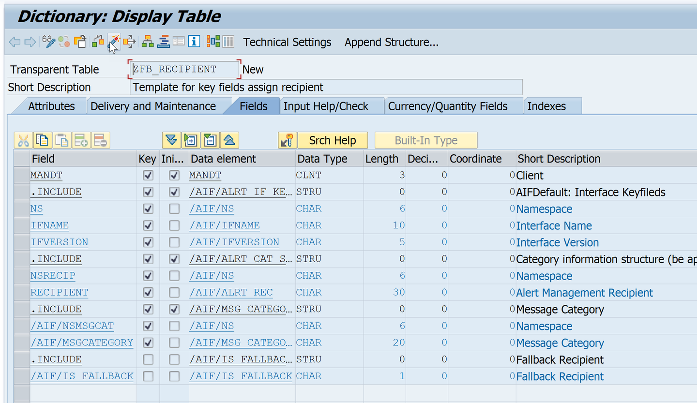This screenshot has width=697, height=403.
Task: Toggle the Key checkbox for IFVERSION
Action: point(148,242)
